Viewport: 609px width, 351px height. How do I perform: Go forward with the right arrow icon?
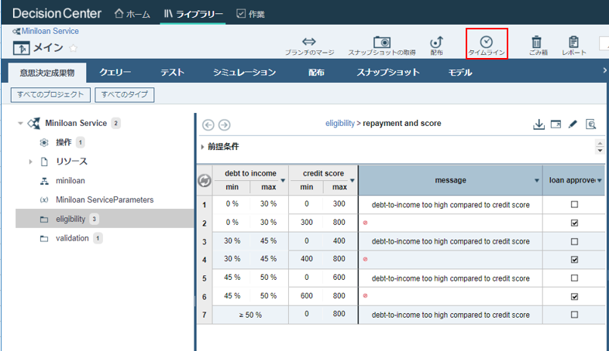pyautogui.click(x=224, y=124)
